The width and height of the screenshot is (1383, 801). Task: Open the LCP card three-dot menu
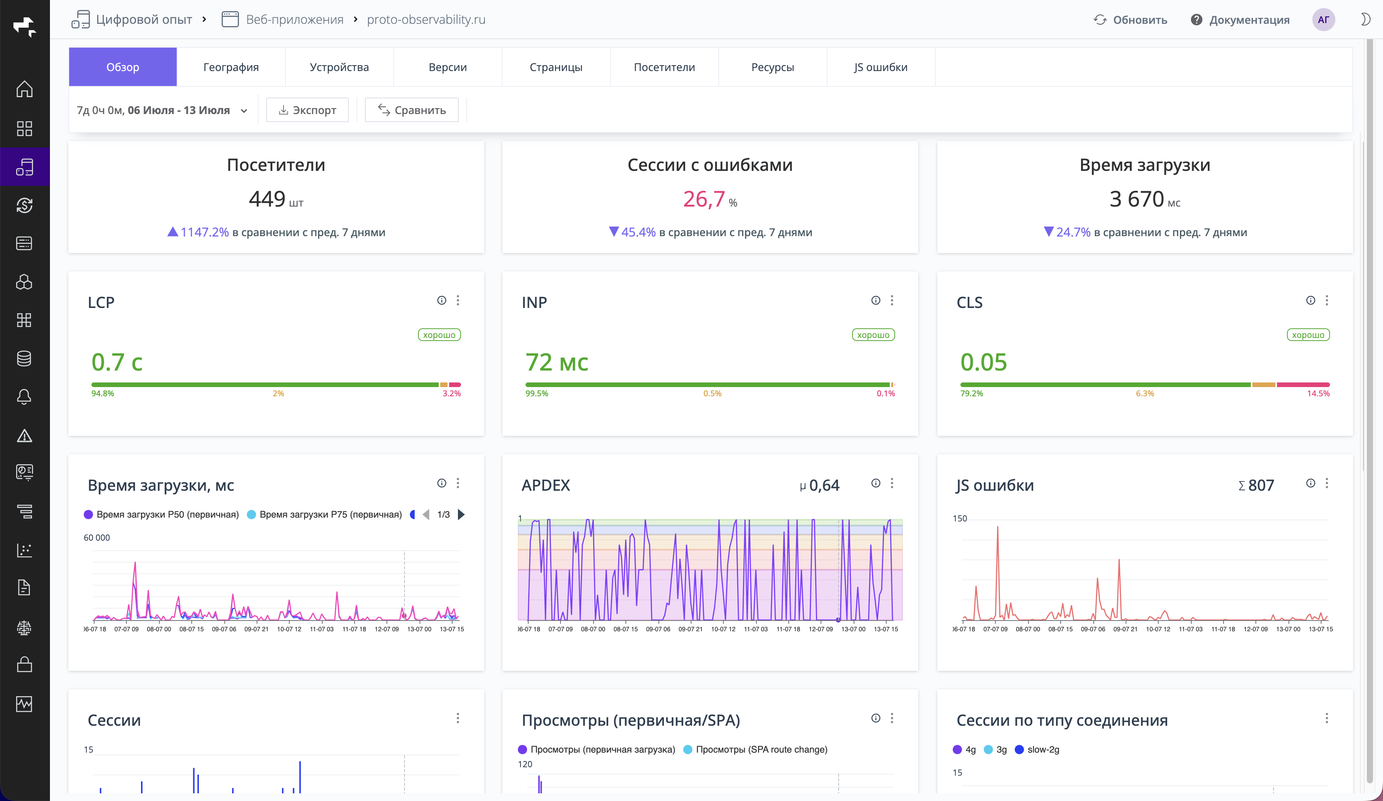tap(458, 300)
